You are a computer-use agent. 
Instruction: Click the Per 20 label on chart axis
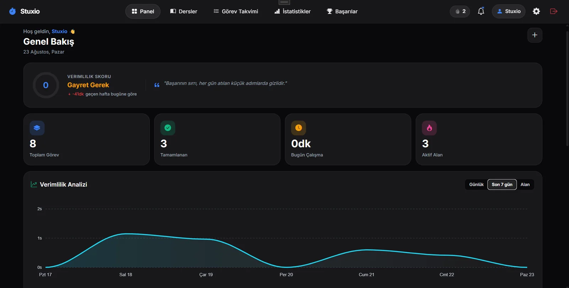(286, 275)
